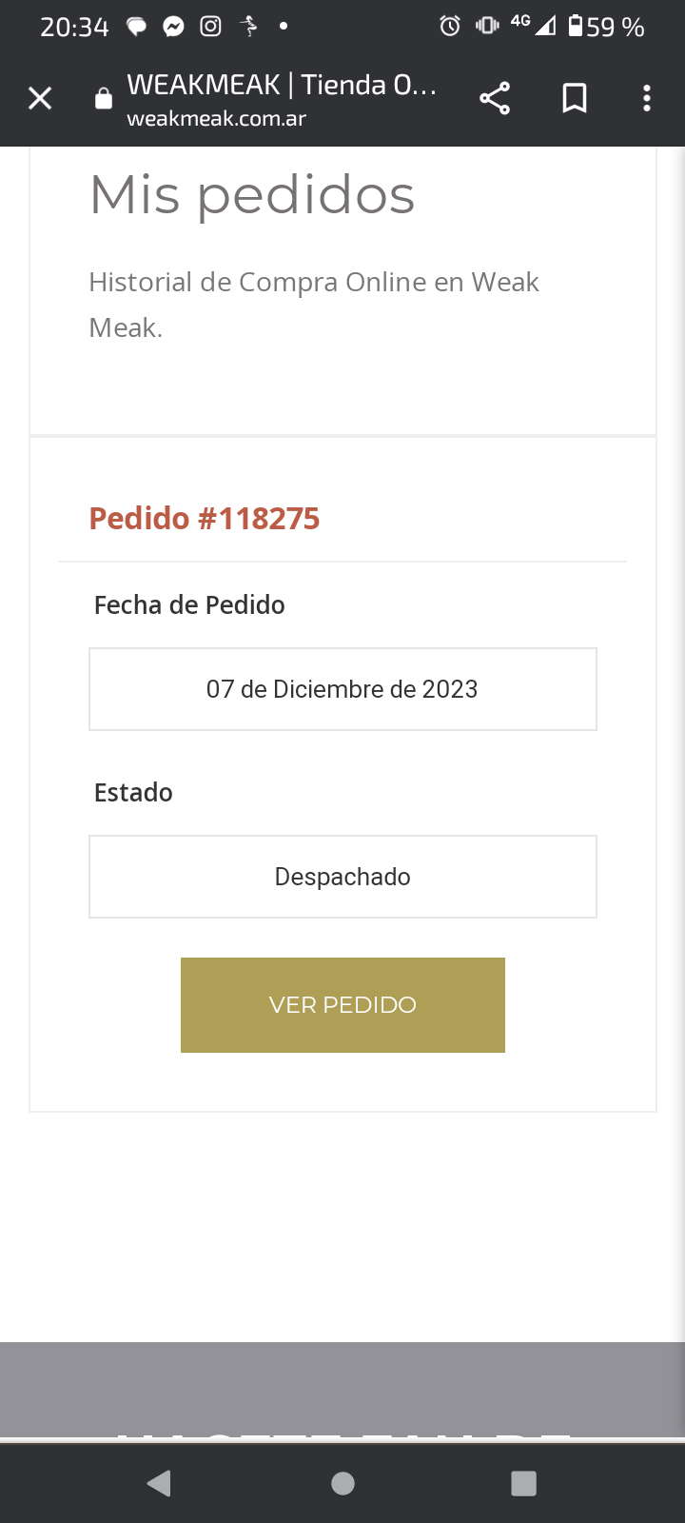Screen dimensions: 685x1523
Task: Tap the order date field
Action: pyautogui.click(x=342, y=689)
